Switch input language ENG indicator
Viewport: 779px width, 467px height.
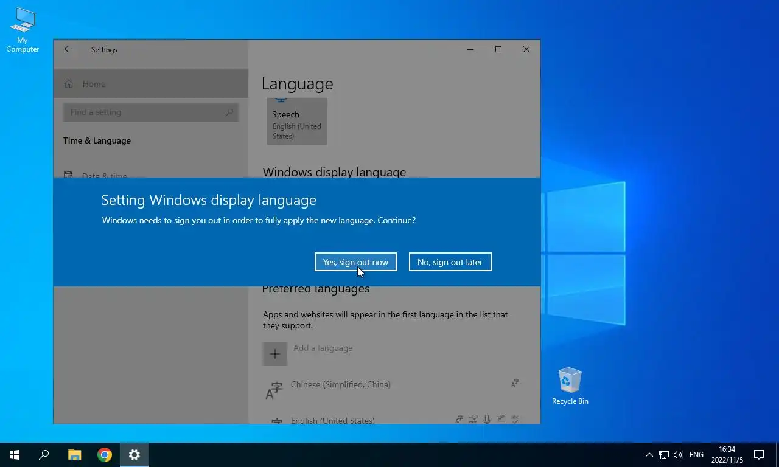click(x=696, y=455)
